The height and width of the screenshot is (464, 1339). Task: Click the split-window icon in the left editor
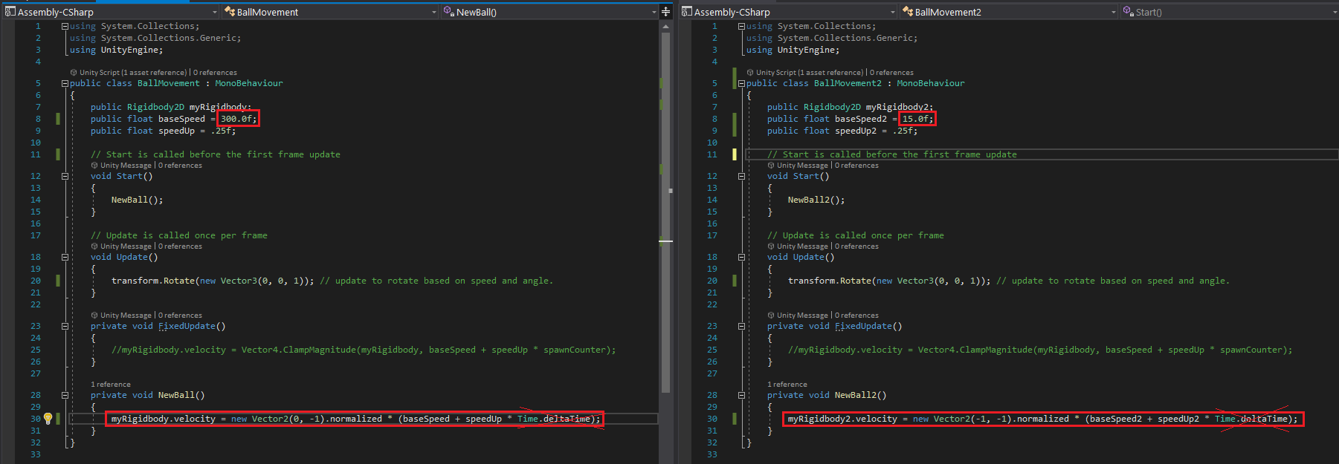(x=665, y=12)
